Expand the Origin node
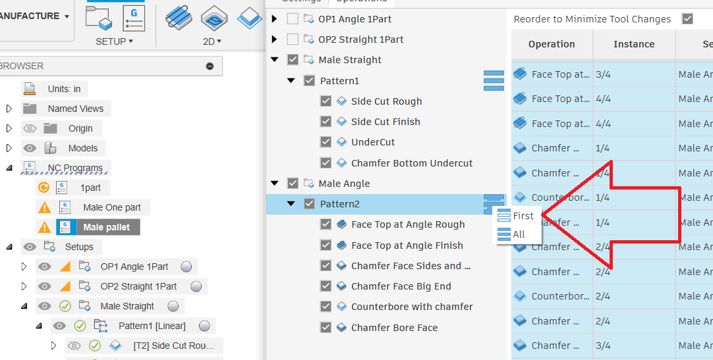Viewport: 713px width, 360px height. click(9, 128)
